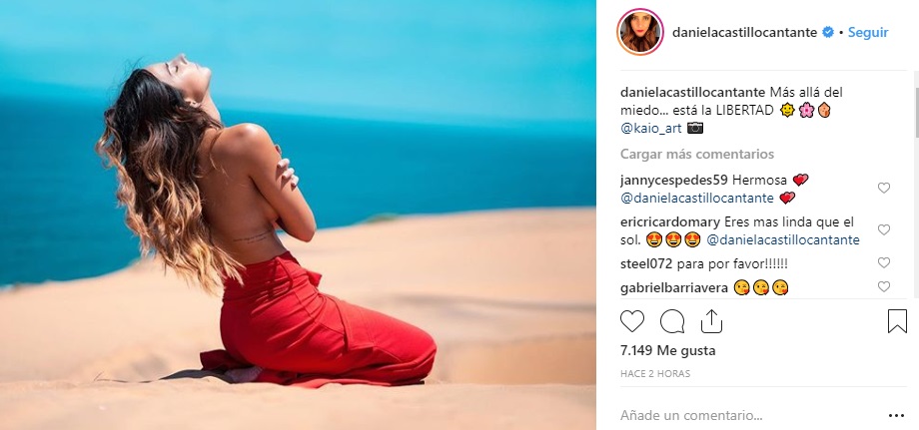The image size is (919, 430).
Task: Open the danielacastillocantante profile avatar
Action: coord(640,32)
